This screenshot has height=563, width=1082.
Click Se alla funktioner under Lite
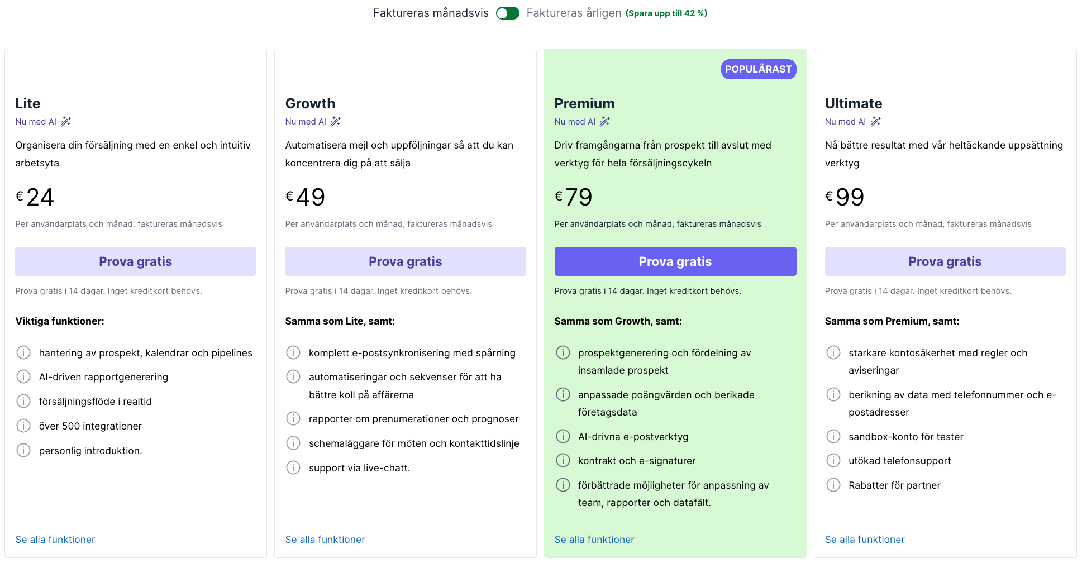tap(55, 540)
